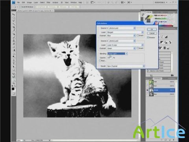Select the Pen tool
Viewport: 189px width, 142px height.
(14, 60)
